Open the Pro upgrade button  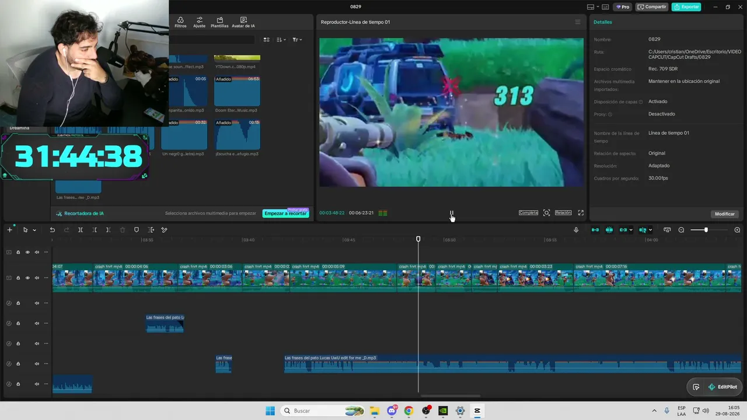pyautogui.click(x=622, y=7)
